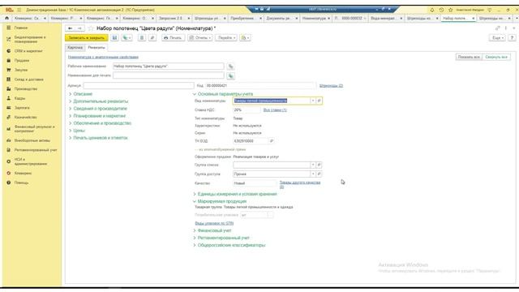Click the Качество field showing Новый
The image size is (519, 292).
coord(255,183)
